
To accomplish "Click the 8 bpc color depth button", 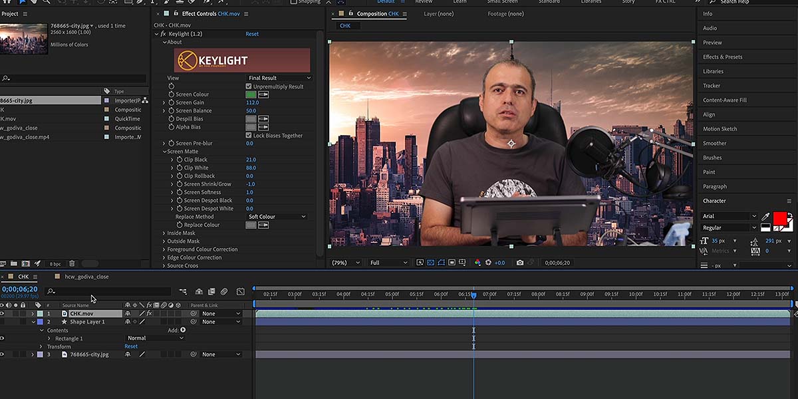I will pos(55,264).
